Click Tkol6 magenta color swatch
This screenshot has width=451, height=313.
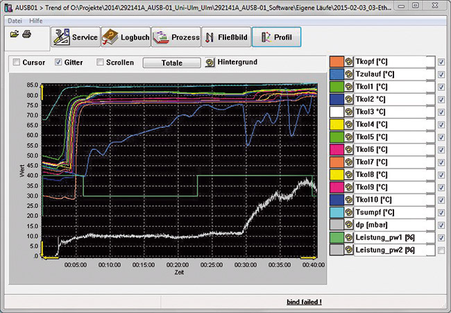[337, 150]
